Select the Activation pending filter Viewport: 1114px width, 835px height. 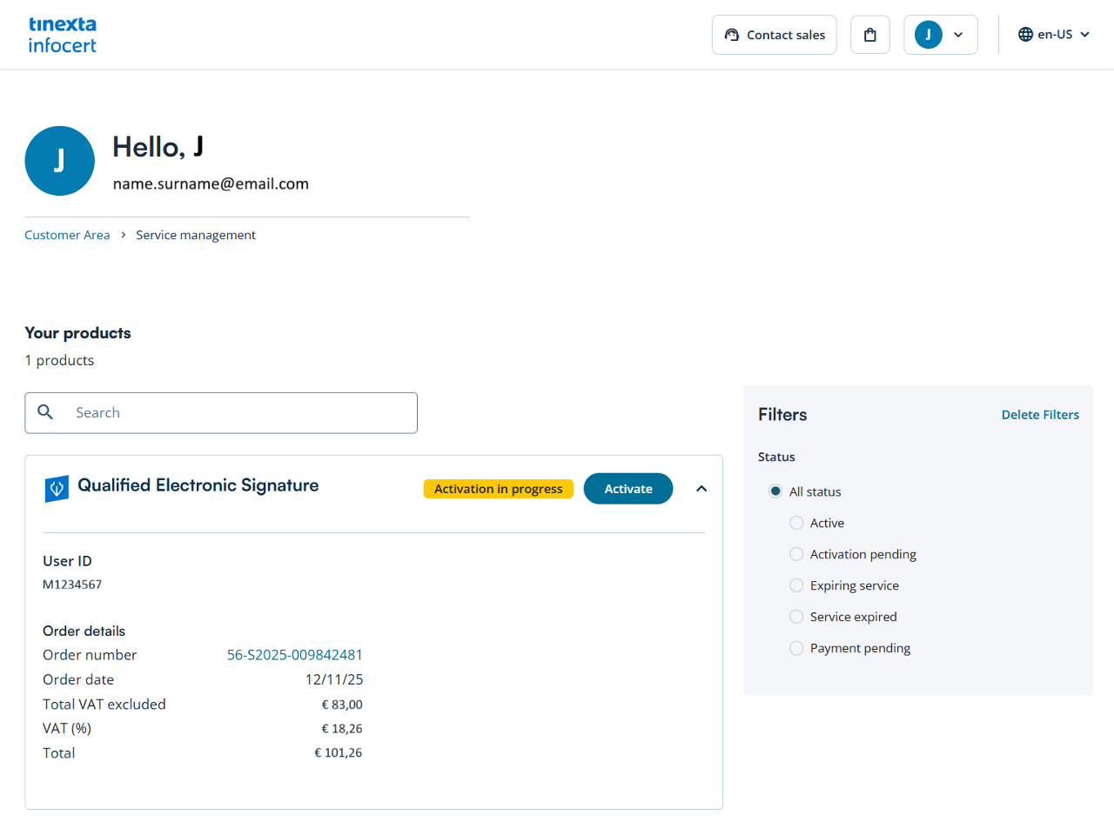click(x=796, y=554)
